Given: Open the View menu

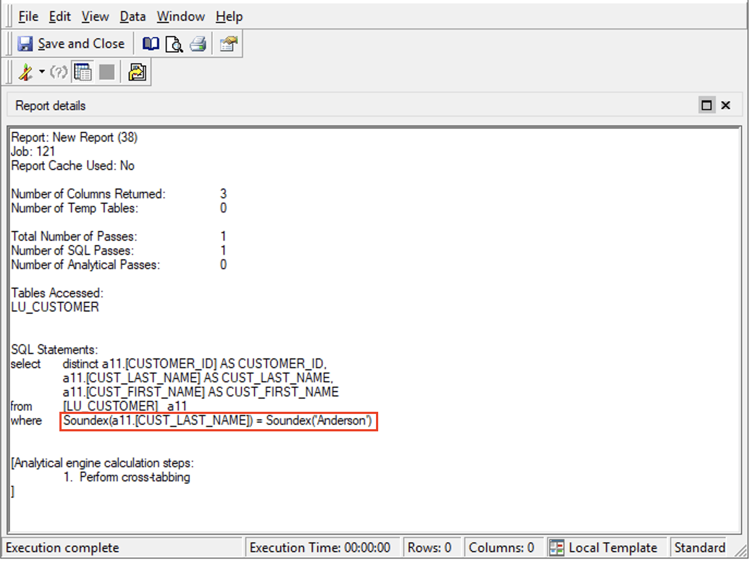Looking at the screenshot, I should point(95,16).
